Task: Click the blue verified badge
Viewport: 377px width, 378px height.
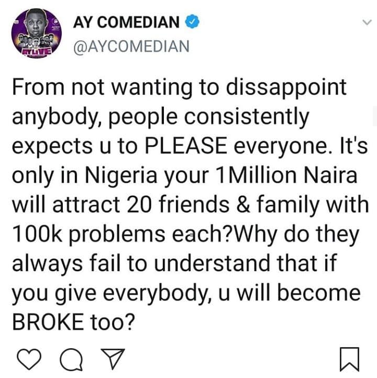Action: tap(192, 21)
